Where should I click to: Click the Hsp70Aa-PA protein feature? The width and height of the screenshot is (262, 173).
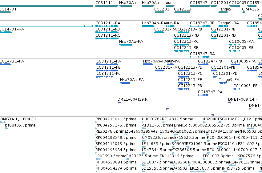point(125,83)
